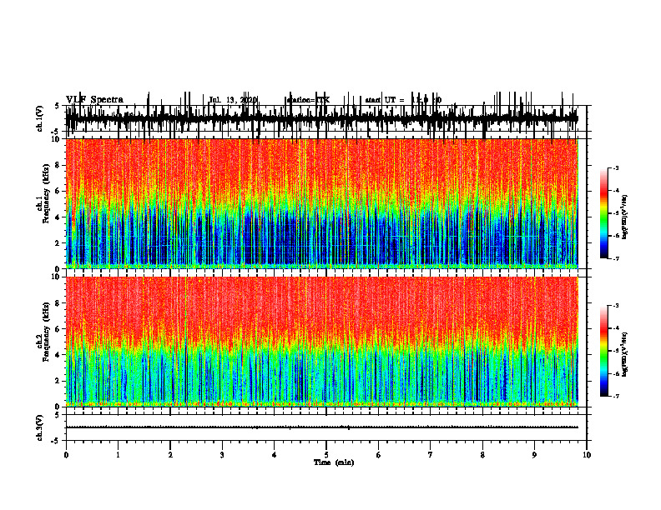Click the ch.1 color scale log(PSD) label
Viewport: 661px width, 510px height.
point(625,217)
